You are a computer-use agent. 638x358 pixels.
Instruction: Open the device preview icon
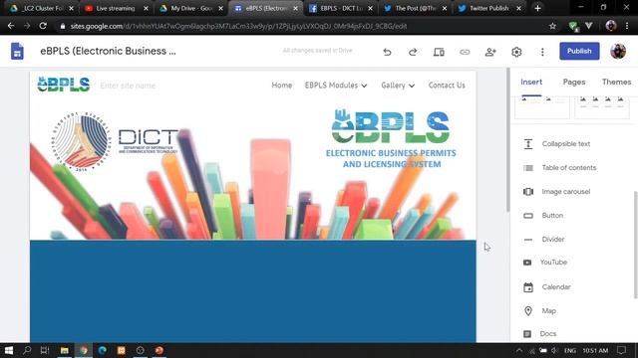439,52
